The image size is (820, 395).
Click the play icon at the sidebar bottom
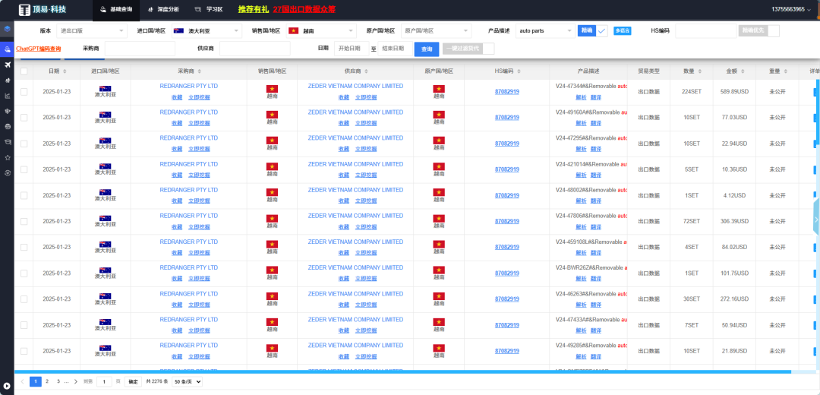(x=7, y=386)
